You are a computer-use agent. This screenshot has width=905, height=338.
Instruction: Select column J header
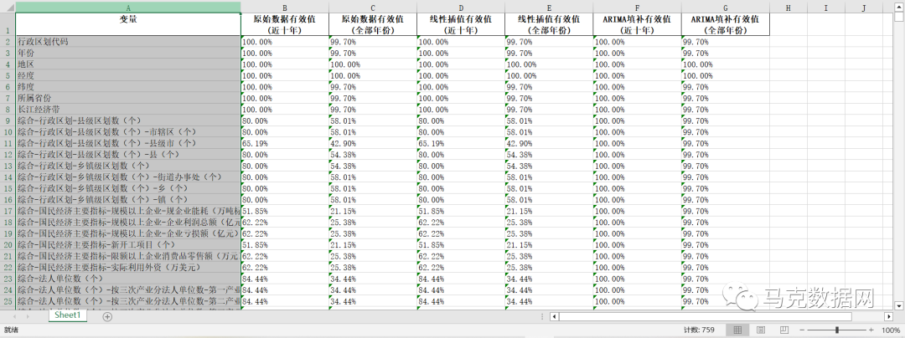863,7
